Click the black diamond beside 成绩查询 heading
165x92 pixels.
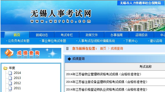pos(69,59)
